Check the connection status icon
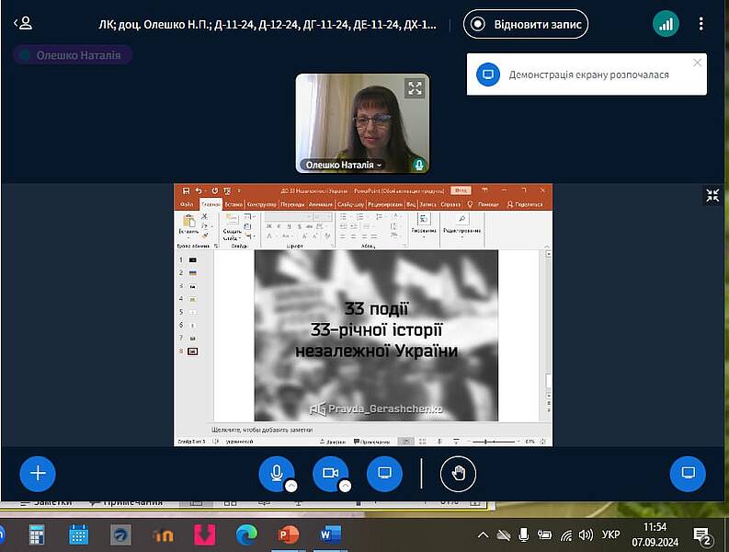 (x=666, y=24)
